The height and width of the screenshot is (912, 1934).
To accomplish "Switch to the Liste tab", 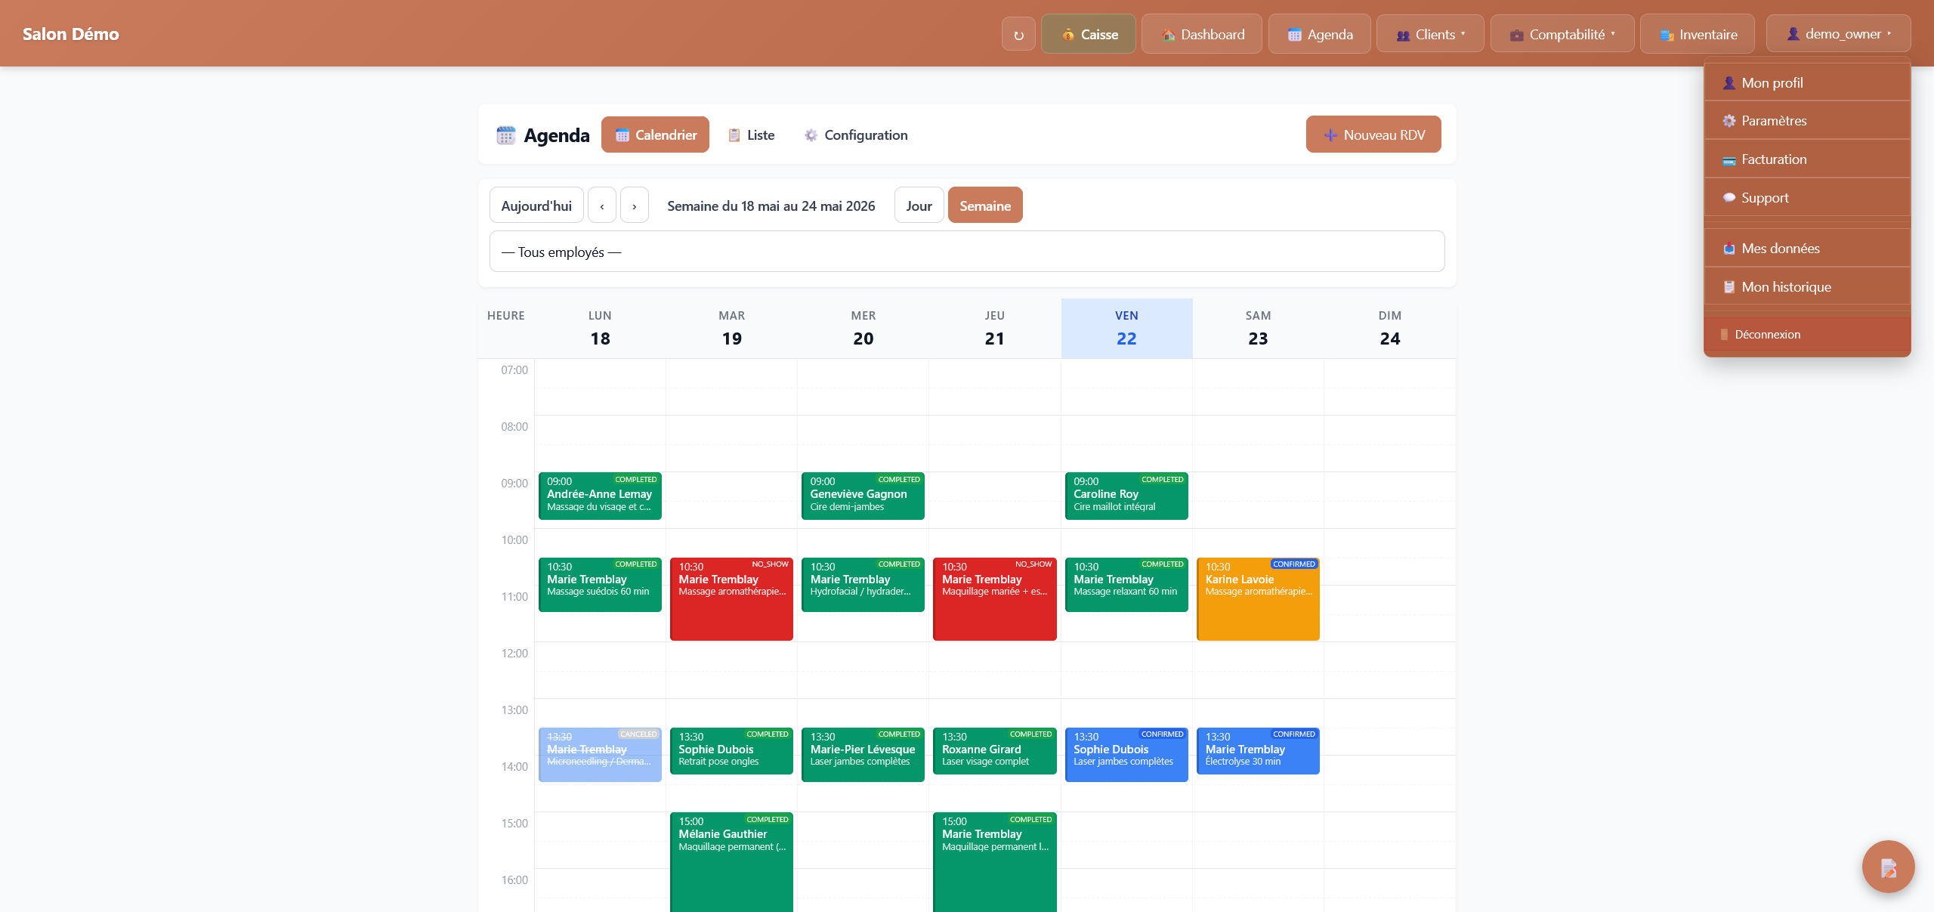I will (751, 134).
